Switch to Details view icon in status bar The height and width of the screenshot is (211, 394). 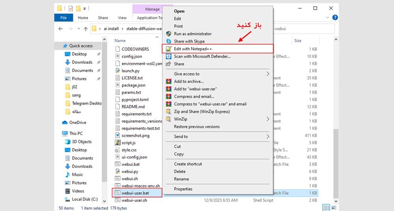click(326, 208)
